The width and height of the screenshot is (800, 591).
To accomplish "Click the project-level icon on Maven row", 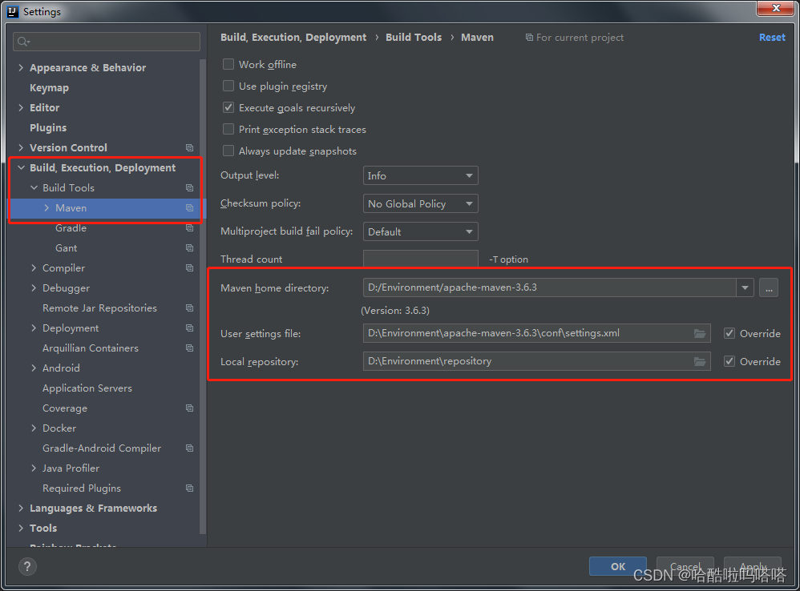I will point(189,208).
